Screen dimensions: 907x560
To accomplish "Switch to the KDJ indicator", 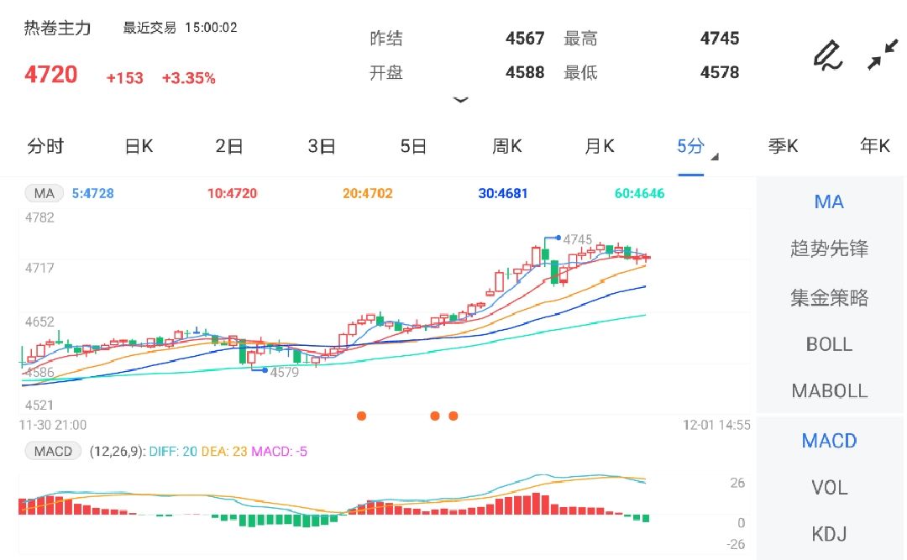I will (829, 534).
